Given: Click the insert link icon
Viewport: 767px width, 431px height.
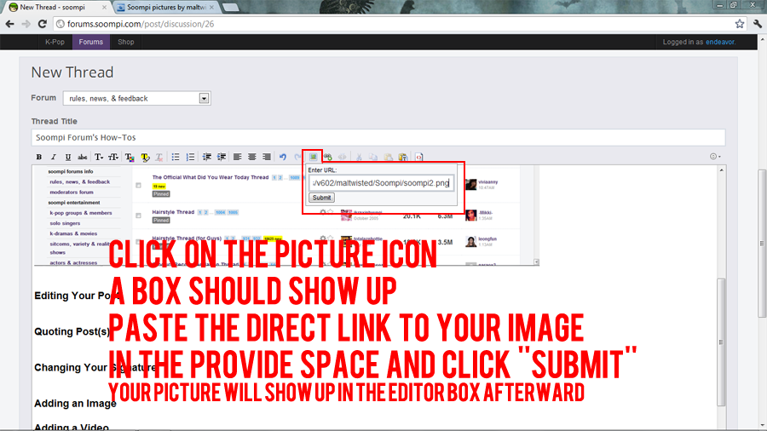Looking at the screenshot, I should 328,157.
